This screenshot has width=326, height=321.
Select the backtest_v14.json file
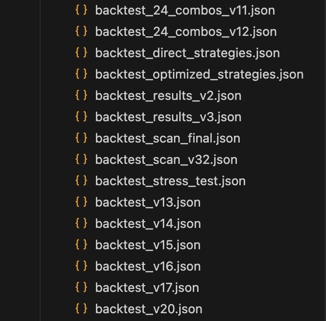[148, 224]
